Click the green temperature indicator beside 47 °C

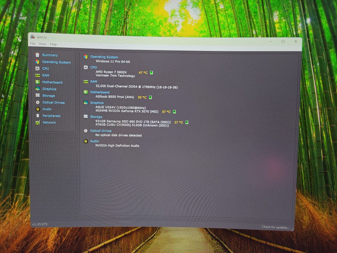click(x=152, y=72)
